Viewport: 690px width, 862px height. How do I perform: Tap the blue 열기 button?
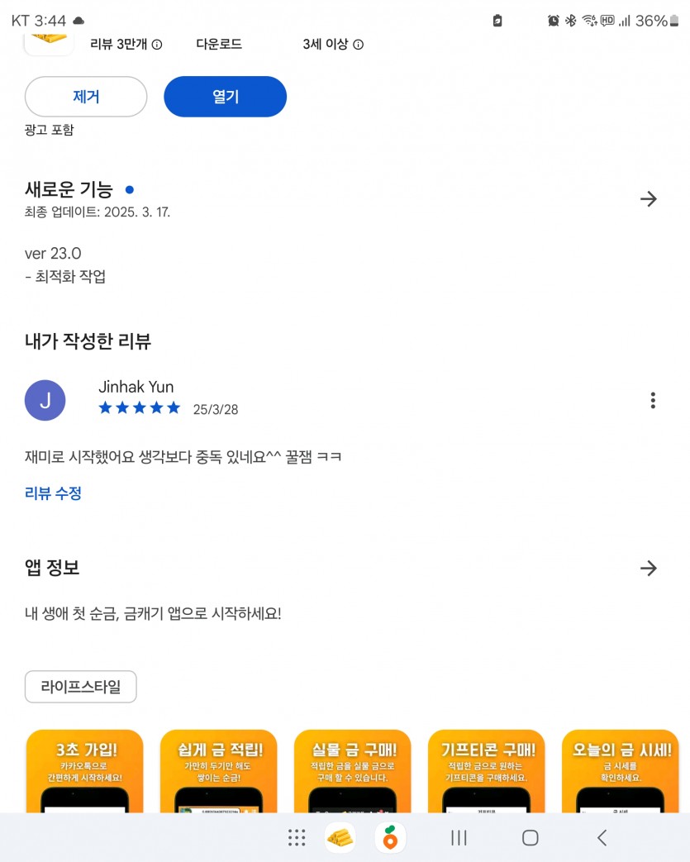(226, 97)
